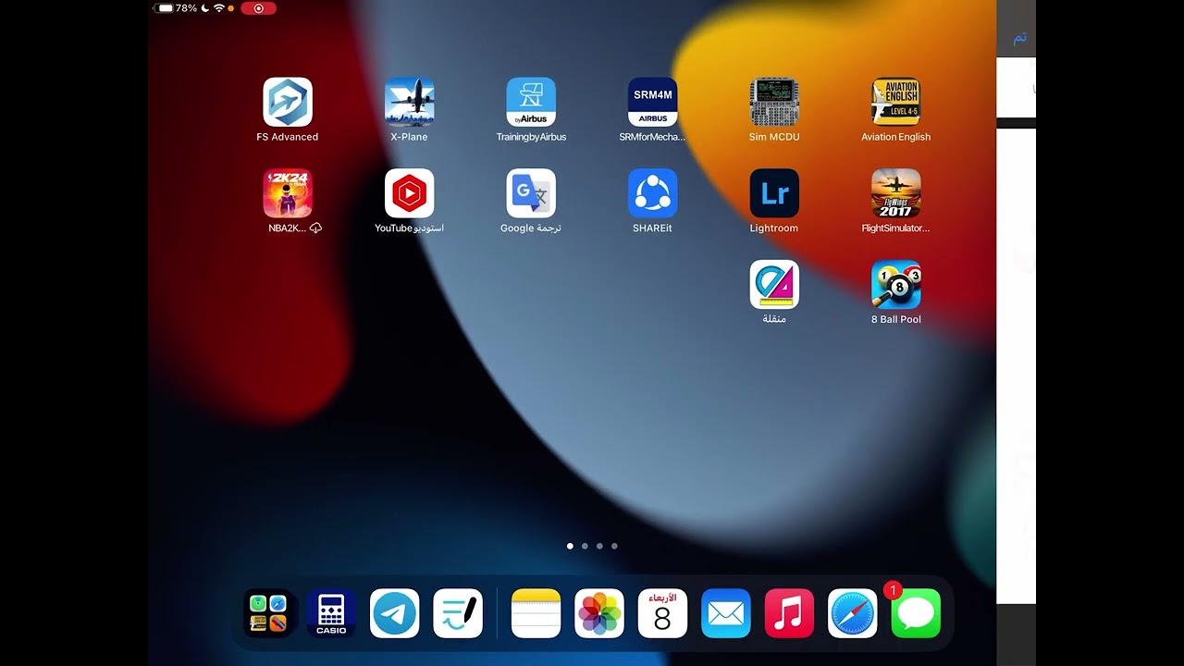Open Messages with one unread badge

click(916, 613)
